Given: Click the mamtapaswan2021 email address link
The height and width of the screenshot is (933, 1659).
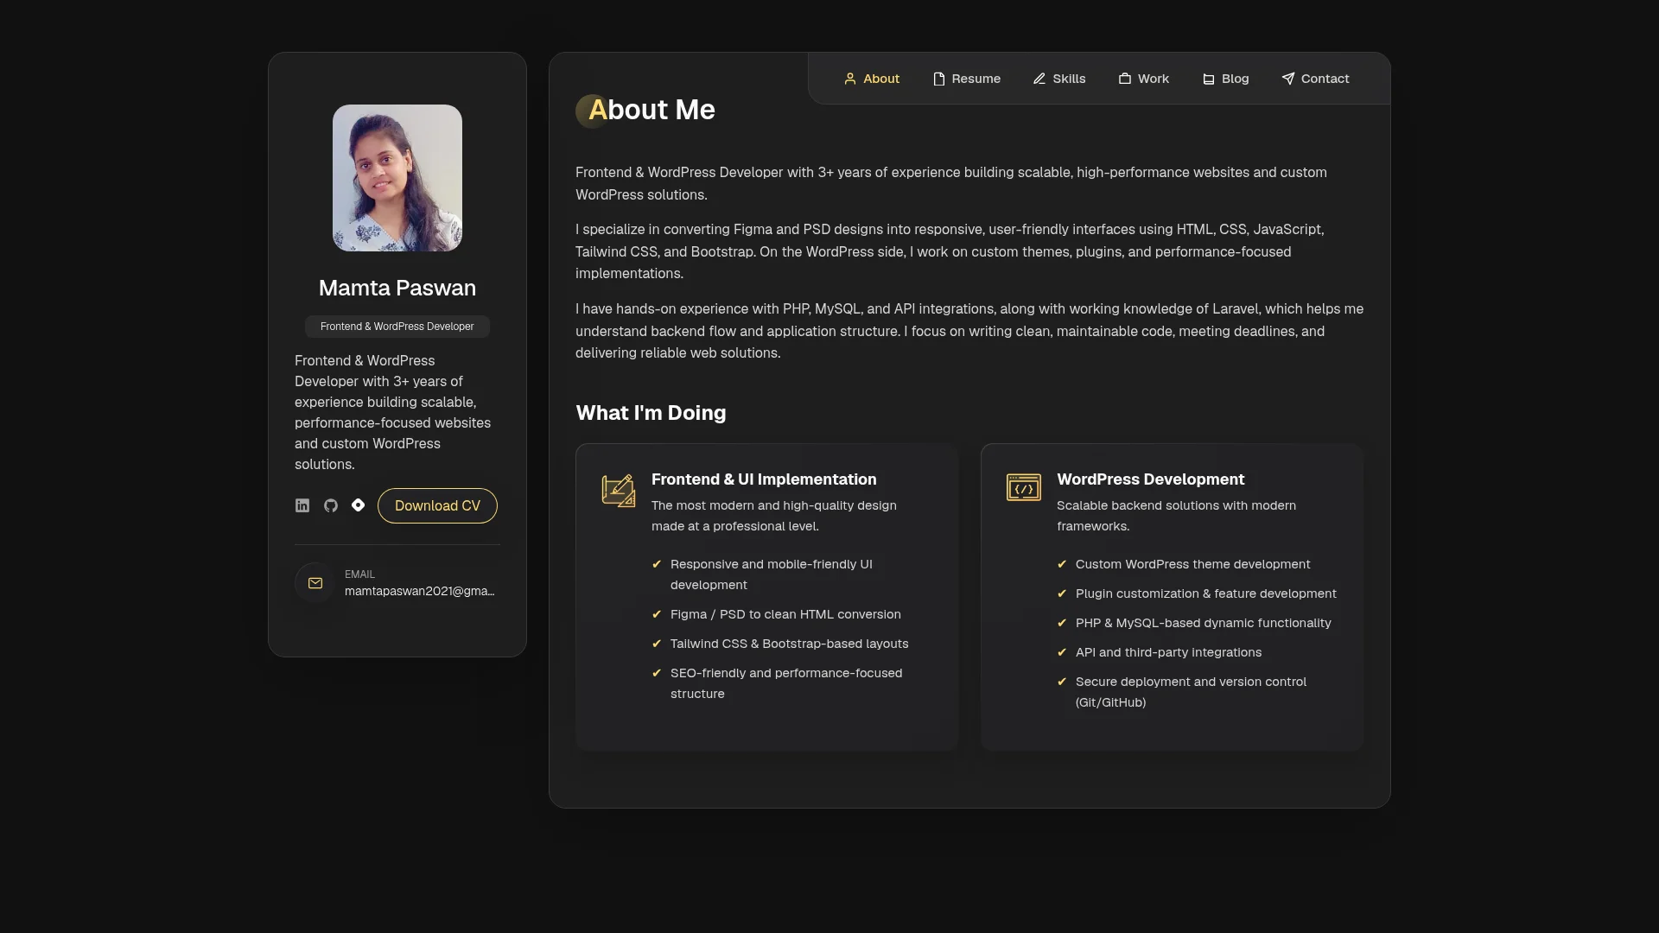Looking at the screenshot, I should pyautogui.click(x=420, y=591).
